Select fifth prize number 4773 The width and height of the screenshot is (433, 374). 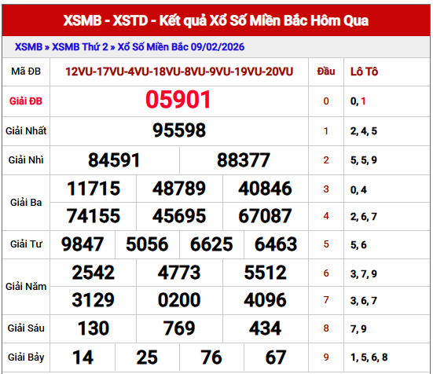179,273
